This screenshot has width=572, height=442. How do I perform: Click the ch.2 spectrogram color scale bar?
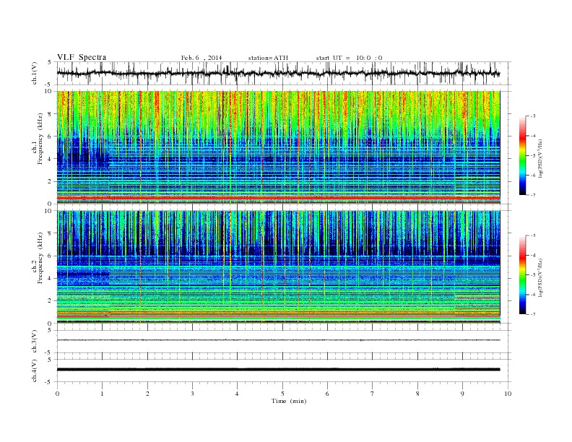click(x=522, y=274)
